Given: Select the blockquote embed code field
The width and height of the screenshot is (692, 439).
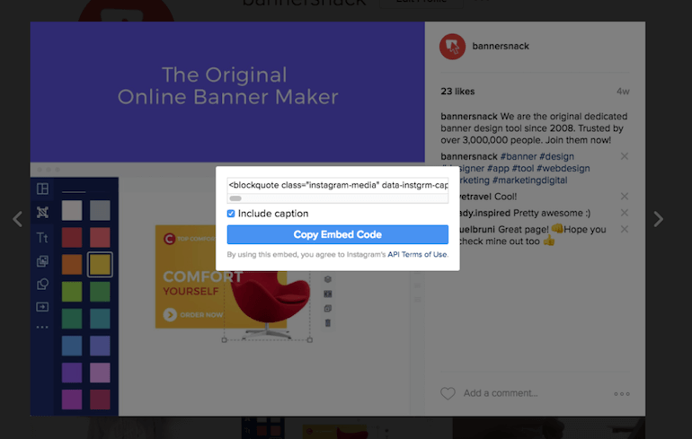Looking at the screenshot, I should point(338,185).
